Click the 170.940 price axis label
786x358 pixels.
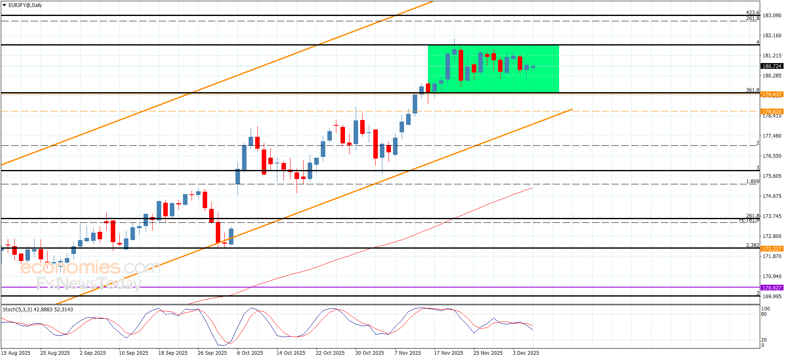pyautogui.click(x=772, y=276)
